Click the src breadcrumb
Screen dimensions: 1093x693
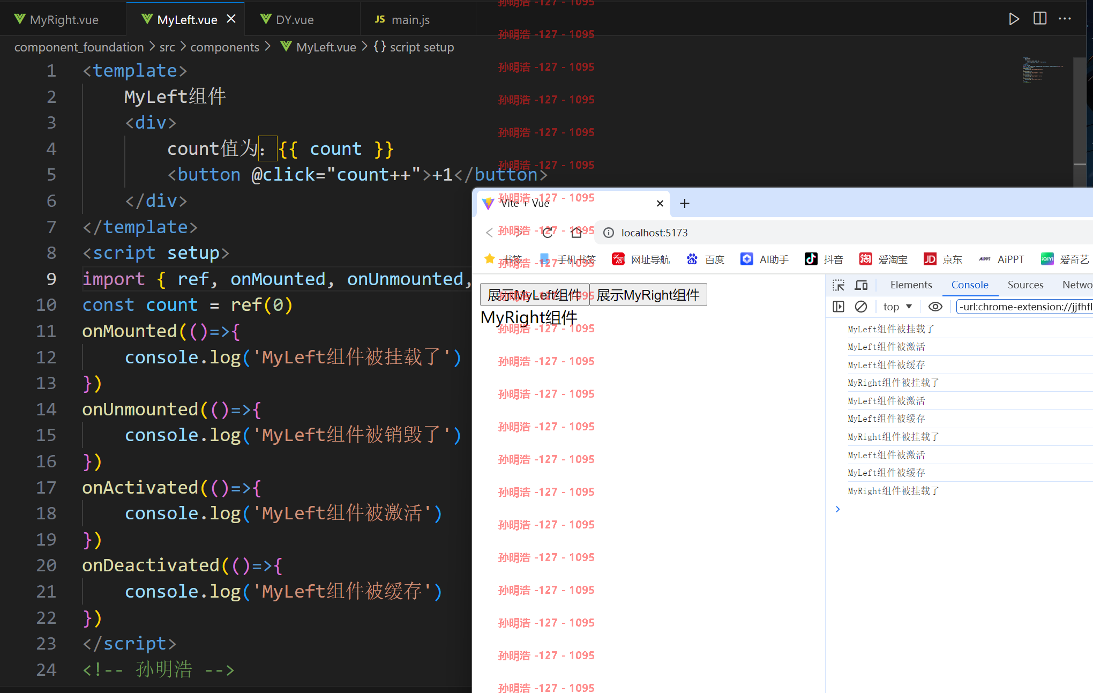coord(167,47)
